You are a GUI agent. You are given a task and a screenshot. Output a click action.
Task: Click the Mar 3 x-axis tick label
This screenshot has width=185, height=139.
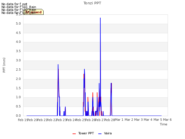(x=138, y=120)
